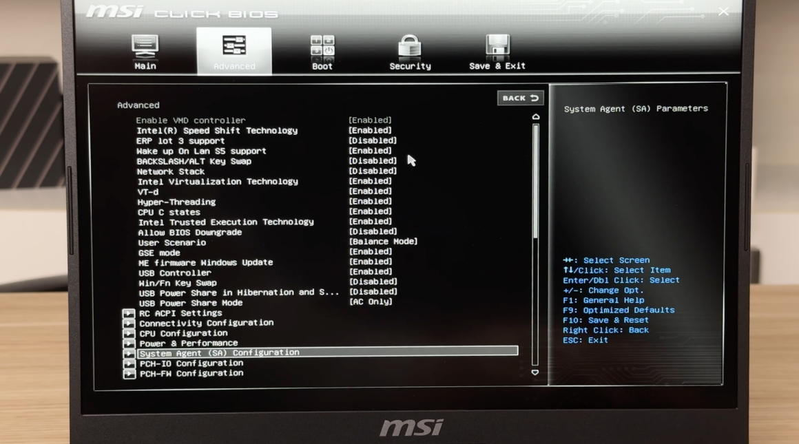Screen dimensions: 799x444
Task: Click the vertical scrollbar thumb
Action: click(536, 181)
